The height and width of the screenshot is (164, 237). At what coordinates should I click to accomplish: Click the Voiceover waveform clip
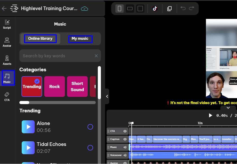click(183, 155)
